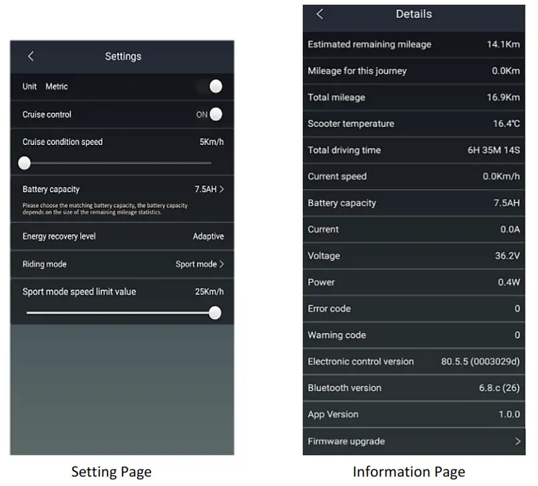Select the Scooter temperature label

pyautogui.click(x=351, y=124)
